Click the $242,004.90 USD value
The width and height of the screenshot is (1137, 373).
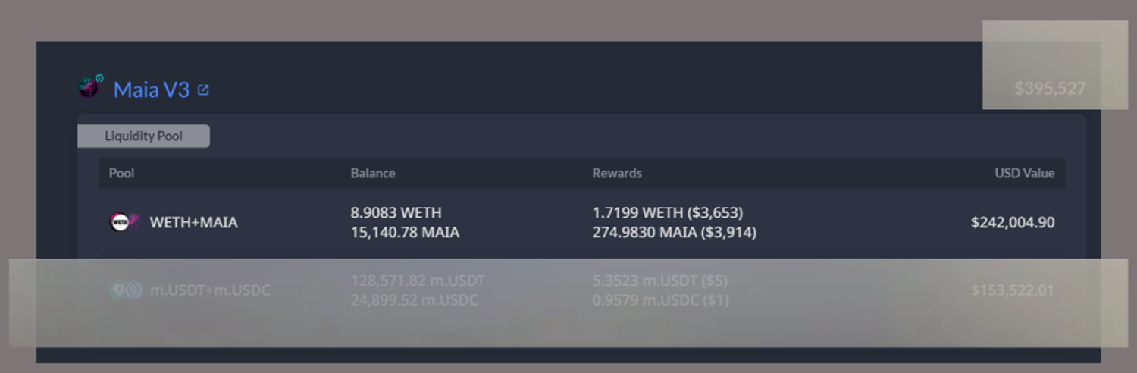click(1012, 222)
